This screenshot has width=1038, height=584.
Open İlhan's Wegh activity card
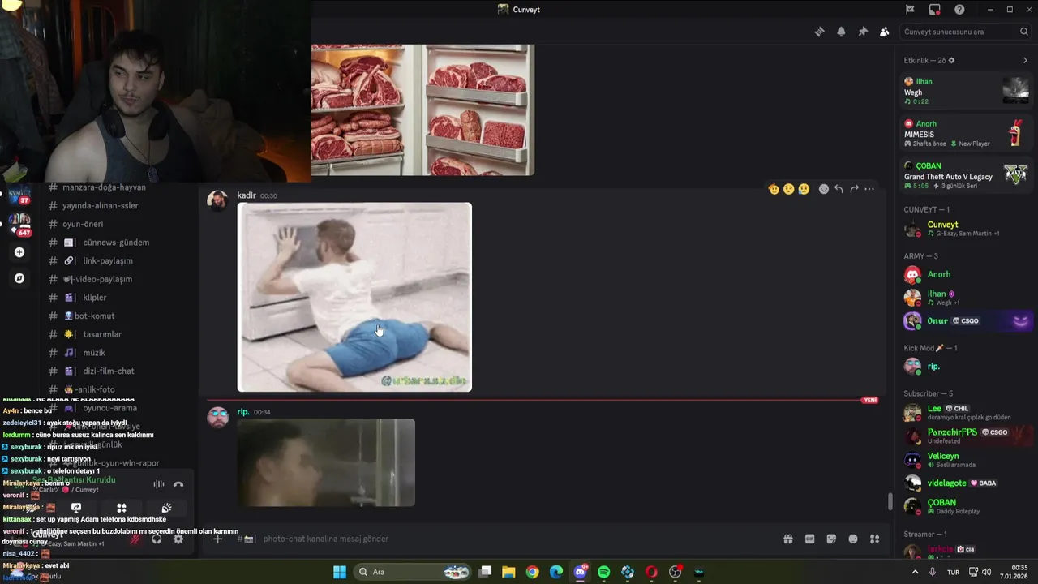tap(966, 91)
